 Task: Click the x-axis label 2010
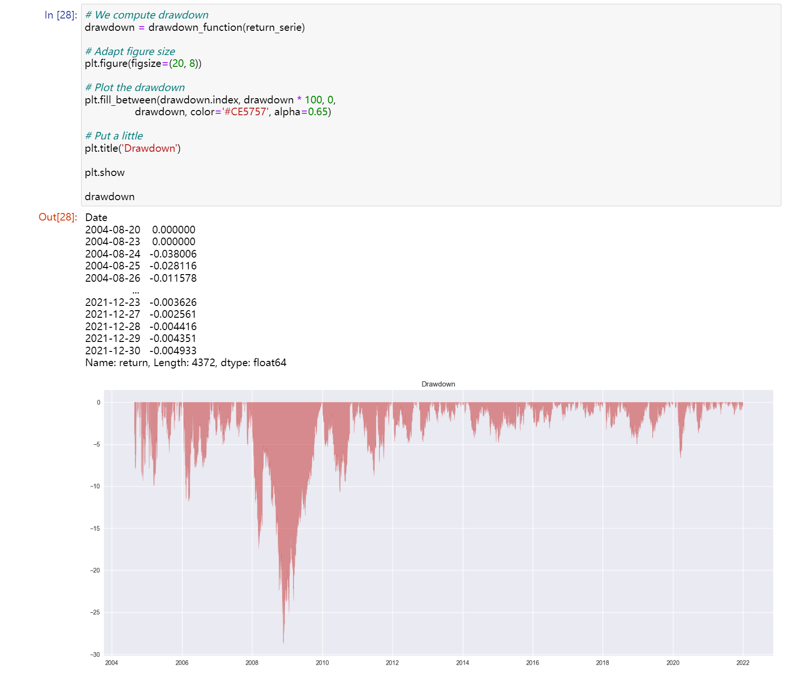click(x=322, y=663)
